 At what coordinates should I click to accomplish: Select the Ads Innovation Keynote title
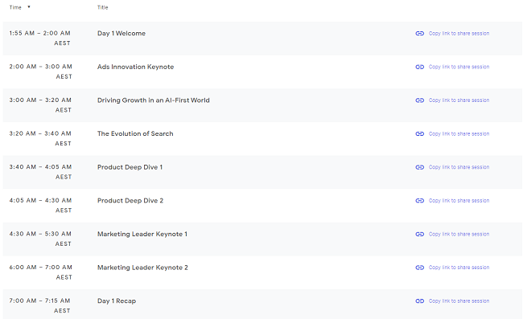[135, 67]
